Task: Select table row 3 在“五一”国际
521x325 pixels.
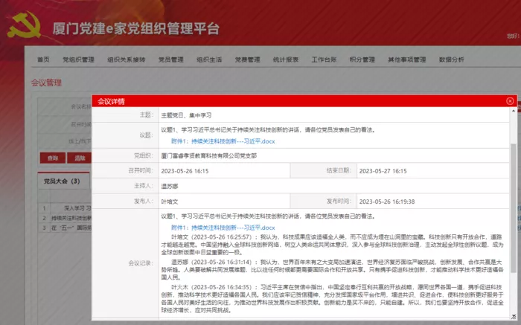Action: click(x=65, y=228)
